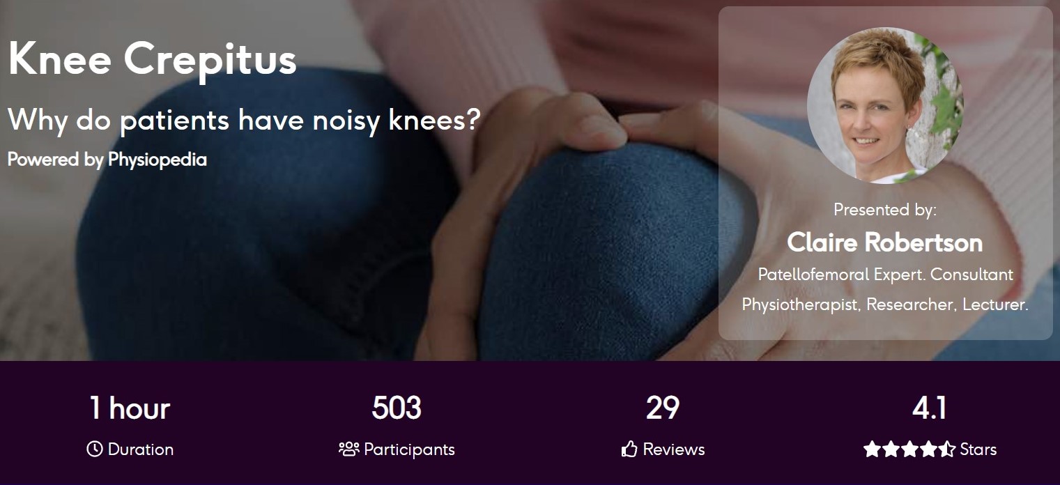Viewport: 1060px width, 485px height.
Task: Click the Reviews label
Action: (x=674, y=449)
